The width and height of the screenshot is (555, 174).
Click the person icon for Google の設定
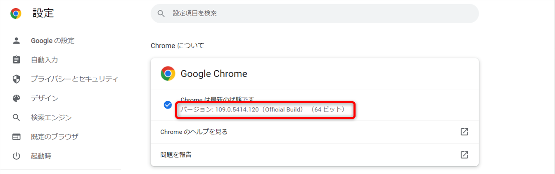(17, 41)
